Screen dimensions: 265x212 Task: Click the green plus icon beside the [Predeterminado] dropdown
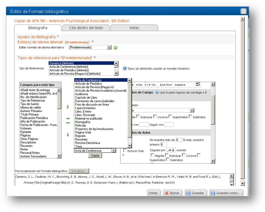(115, 48)
